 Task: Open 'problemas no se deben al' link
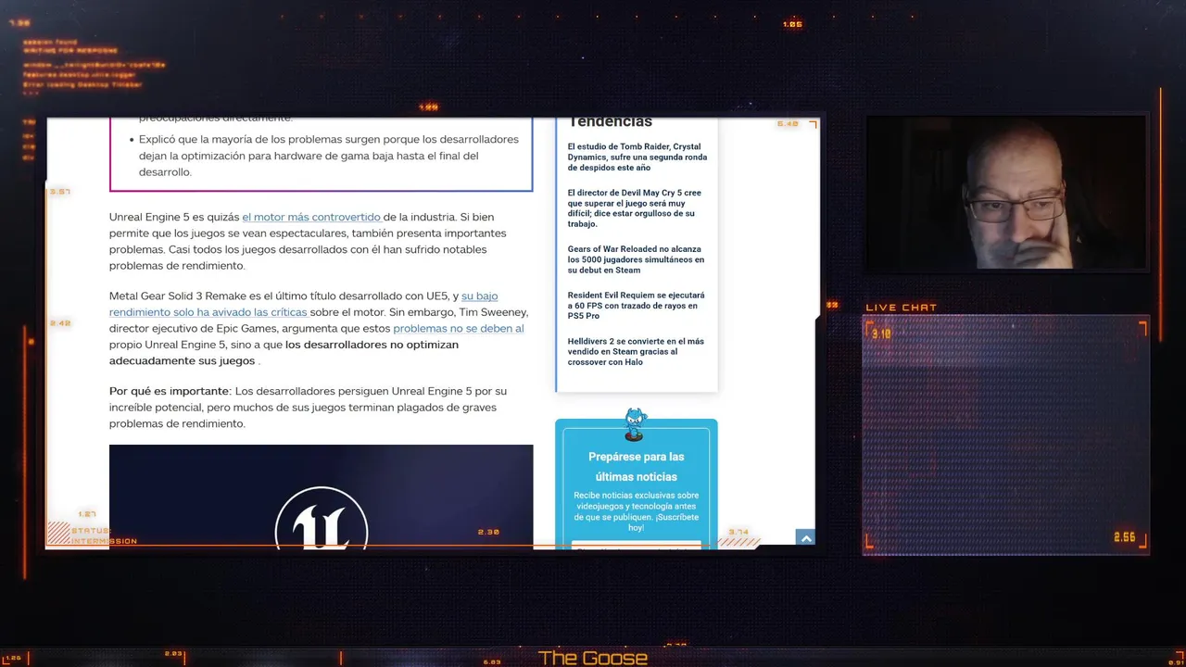click(x=458, y=328)
